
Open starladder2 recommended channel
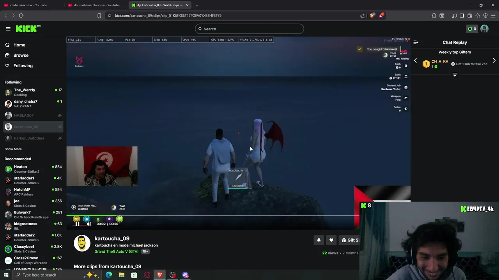(x=33, y=237)
